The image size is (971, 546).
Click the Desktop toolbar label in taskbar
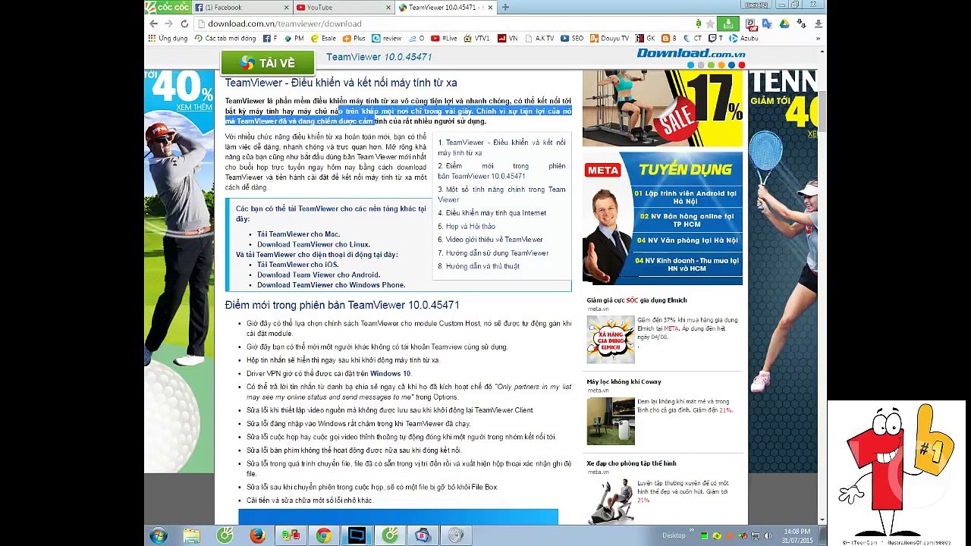[x=674, y=535]
